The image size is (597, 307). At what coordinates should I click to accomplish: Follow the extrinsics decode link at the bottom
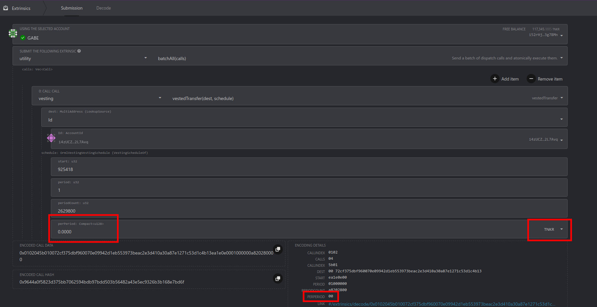442,304
